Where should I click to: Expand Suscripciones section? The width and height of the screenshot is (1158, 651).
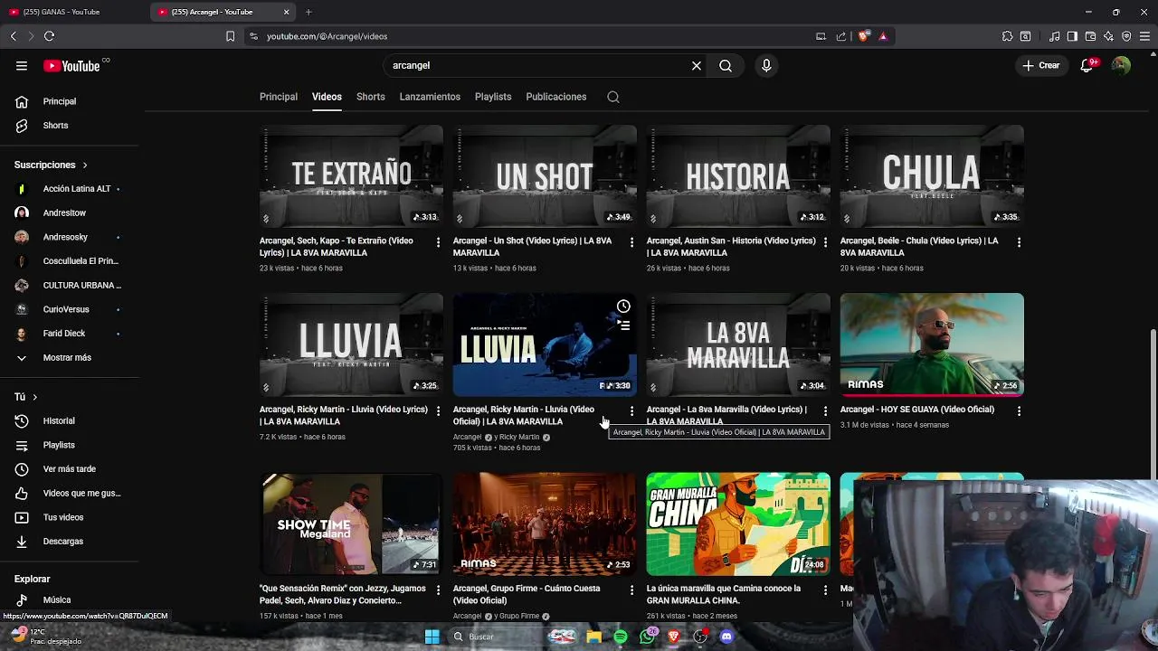51,165
